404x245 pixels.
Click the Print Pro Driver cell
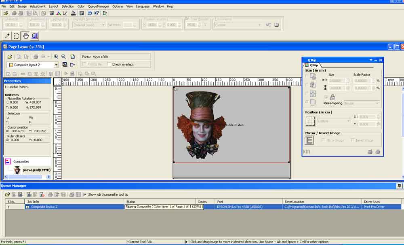click(381, 207)
